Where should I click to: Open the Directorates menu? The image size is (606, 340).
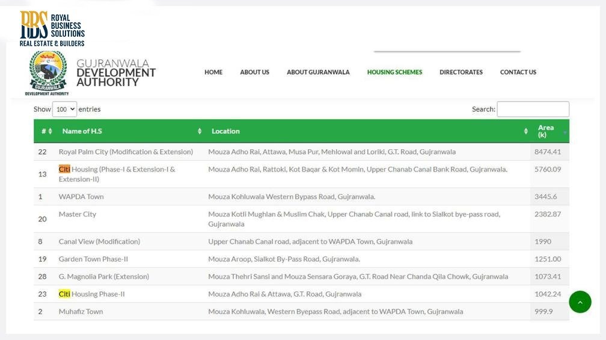click(461, 72)
